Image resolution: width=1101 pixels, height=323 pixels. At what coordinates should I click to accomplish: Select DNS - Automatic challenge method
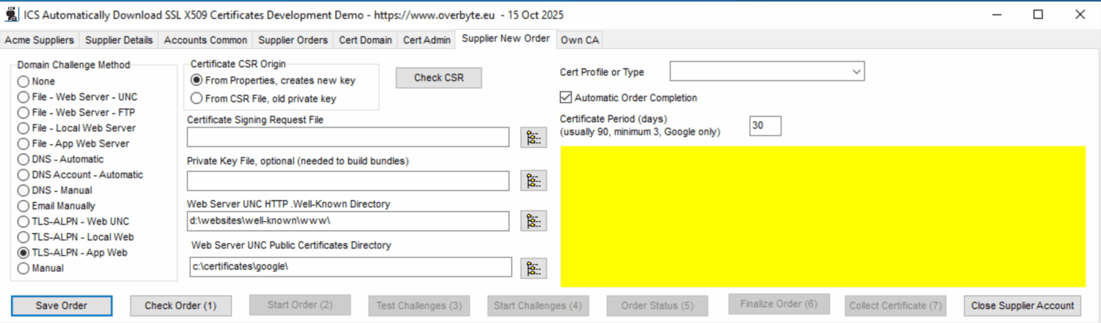[x=23, y=160]
